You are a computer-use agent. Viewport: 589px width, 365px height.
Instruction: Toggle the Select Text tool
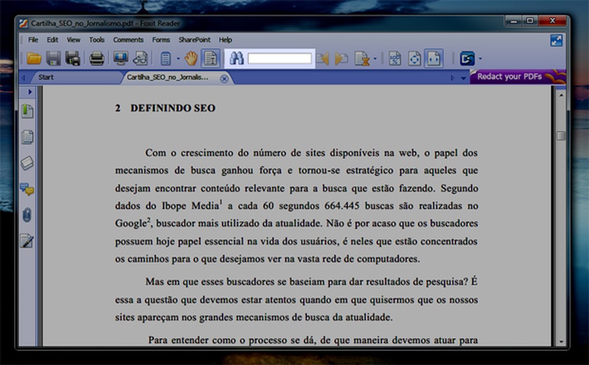210,58
